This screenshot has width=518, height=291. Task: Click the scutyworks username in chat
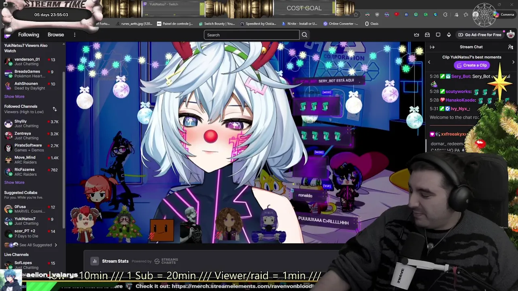(458, 92)
